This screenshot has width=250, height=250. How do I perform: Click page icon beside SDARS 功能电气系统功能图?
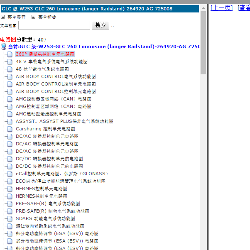click(x=10, y=219)
